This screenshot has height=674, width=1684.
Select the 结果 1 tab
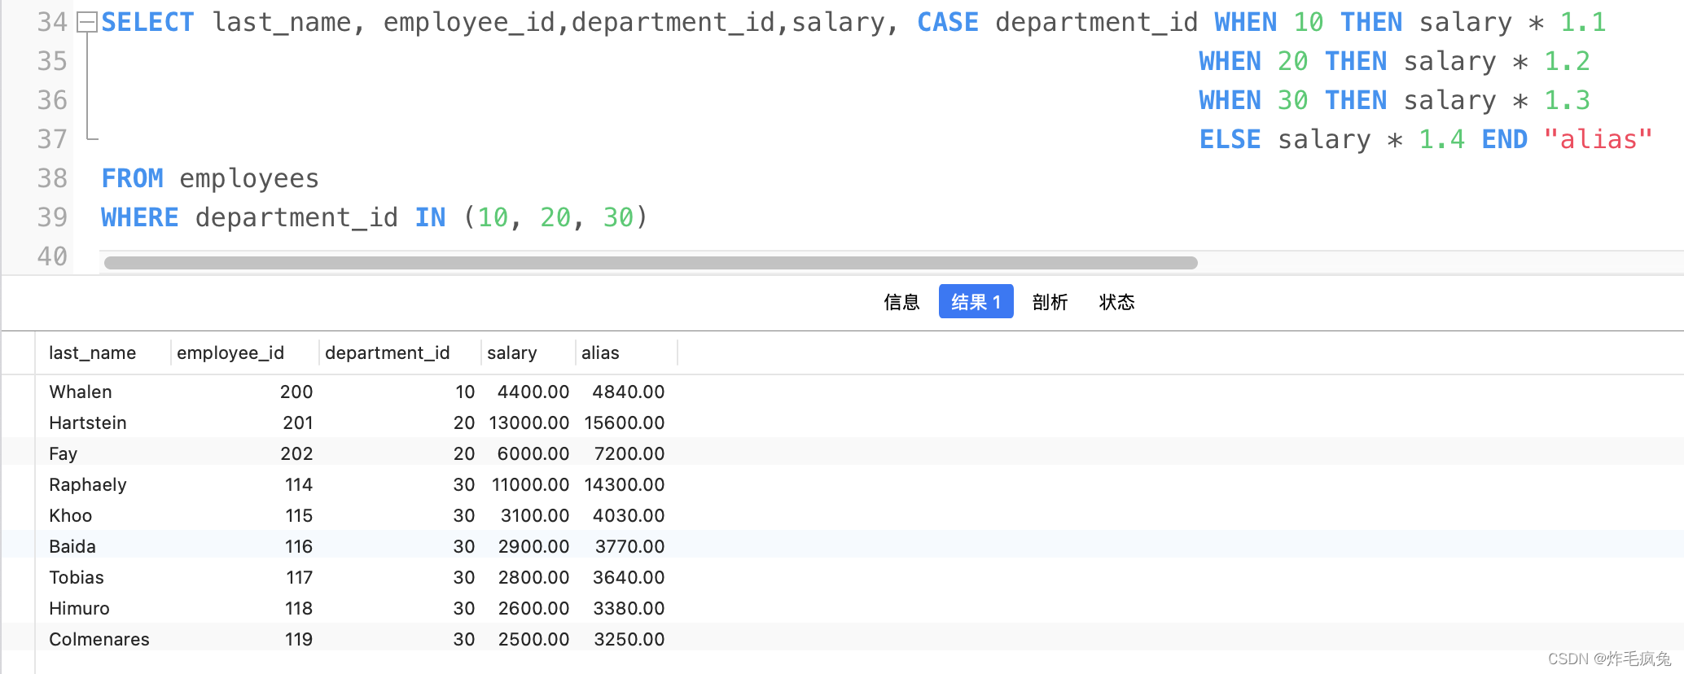[x=976, y=302]
